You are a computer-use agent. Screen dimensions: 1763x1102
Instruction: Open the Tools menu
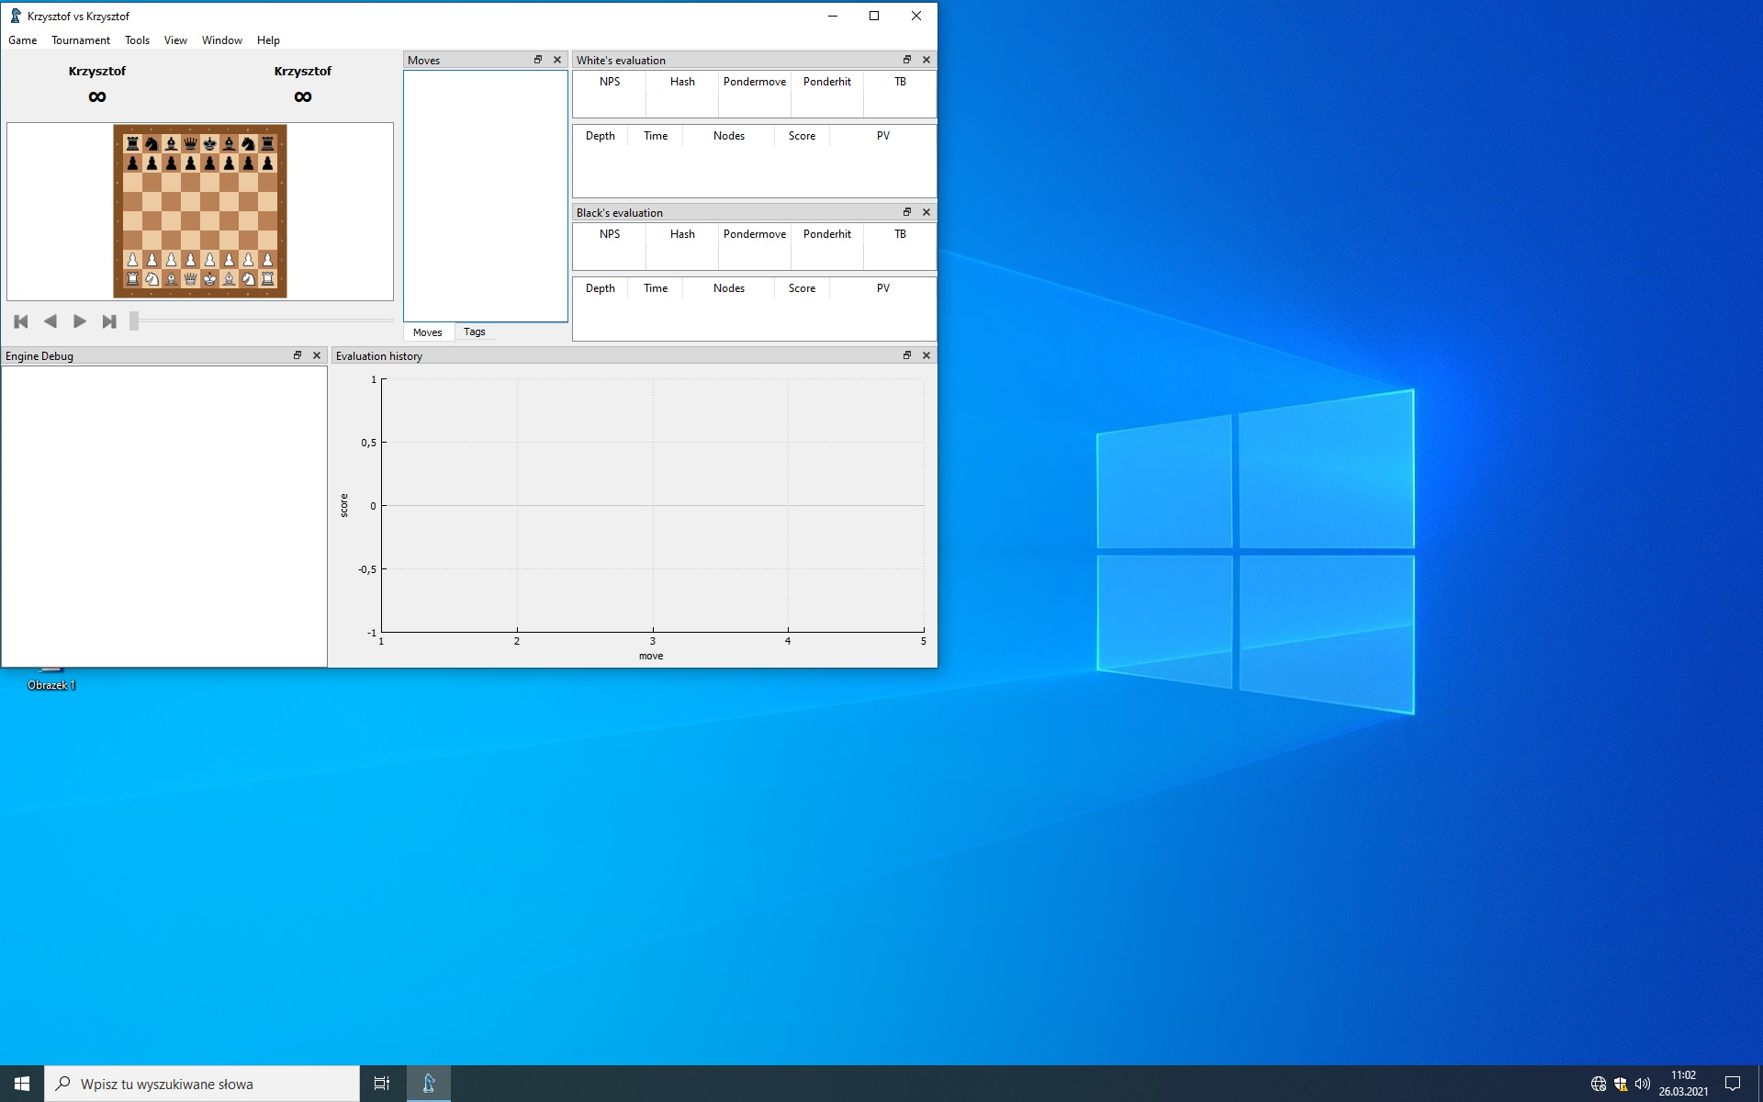click(x=137, y=40)
